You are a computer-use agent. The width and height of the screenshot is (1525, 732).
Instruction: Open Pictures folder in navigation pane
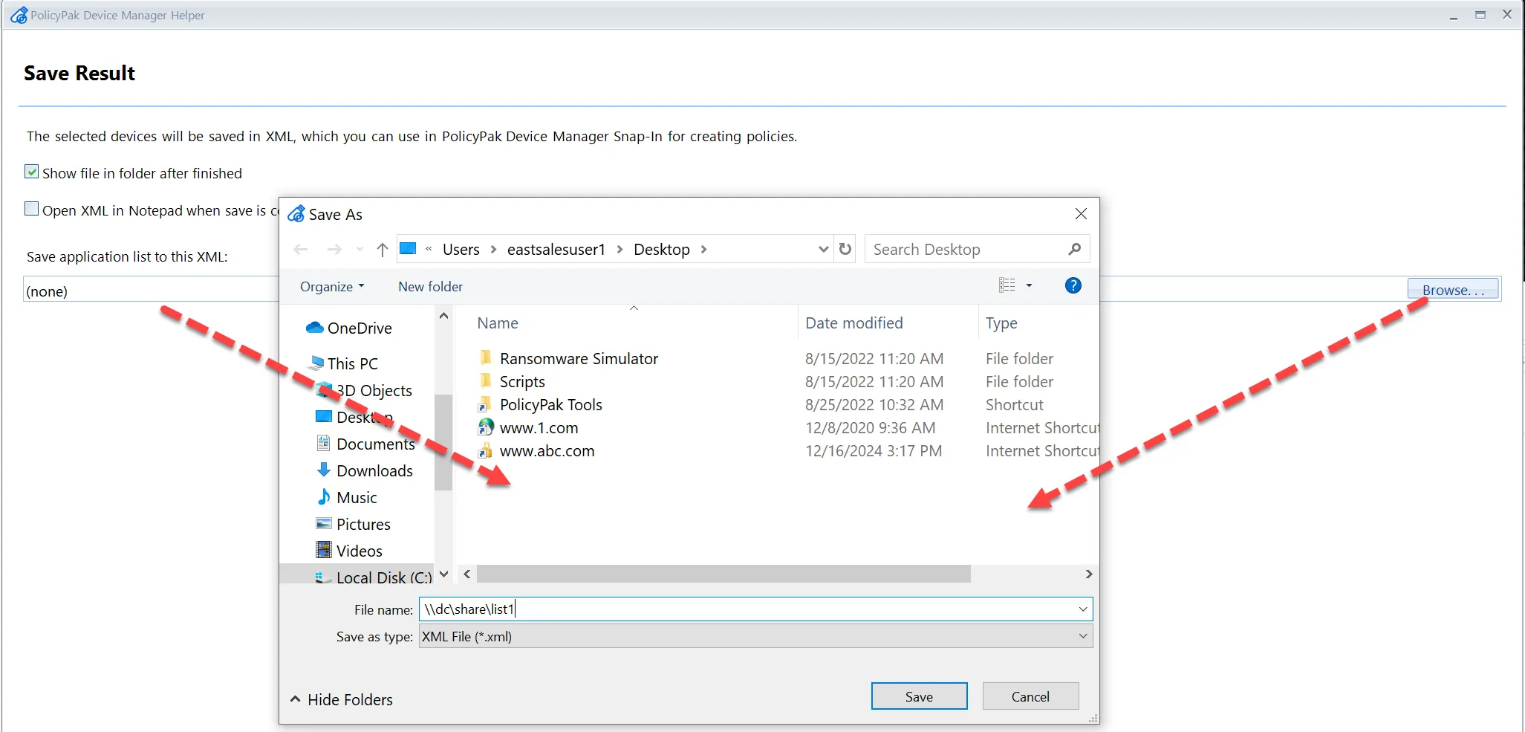(353, 524)
